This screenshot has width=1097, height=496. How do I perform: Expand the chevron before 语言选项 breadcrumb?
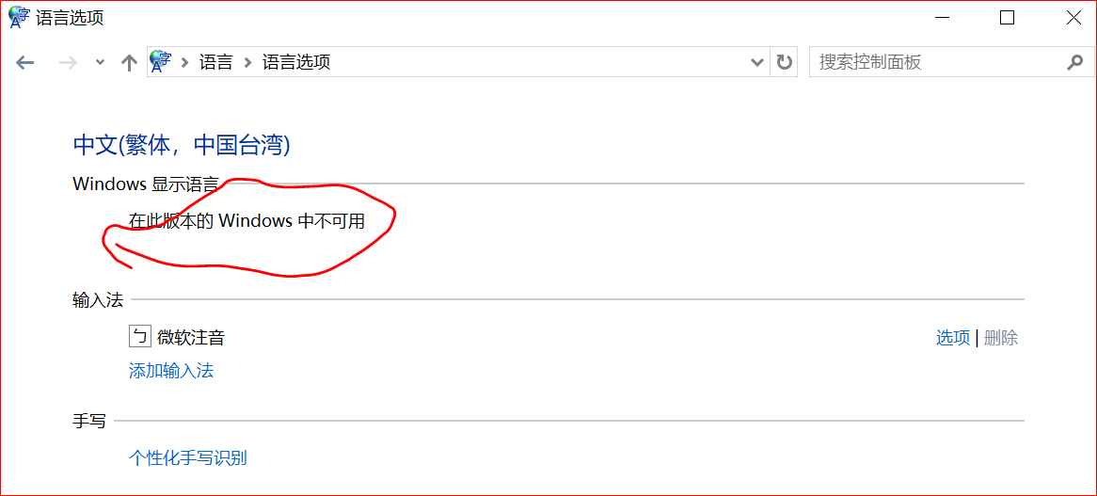247,63
